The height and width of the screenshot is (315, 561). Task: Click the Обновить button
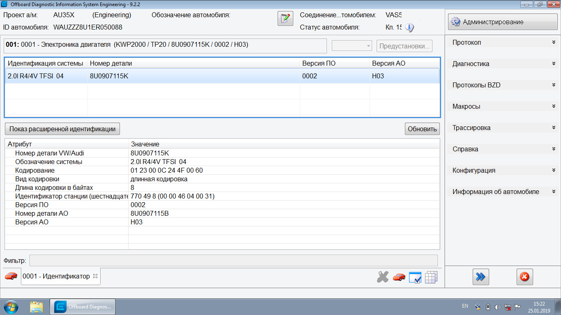[422, 129]
